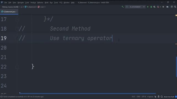The height and width of the screenshot is (99, 177).
Task: Click the main breadcrumb label
Action: point(42,7)
